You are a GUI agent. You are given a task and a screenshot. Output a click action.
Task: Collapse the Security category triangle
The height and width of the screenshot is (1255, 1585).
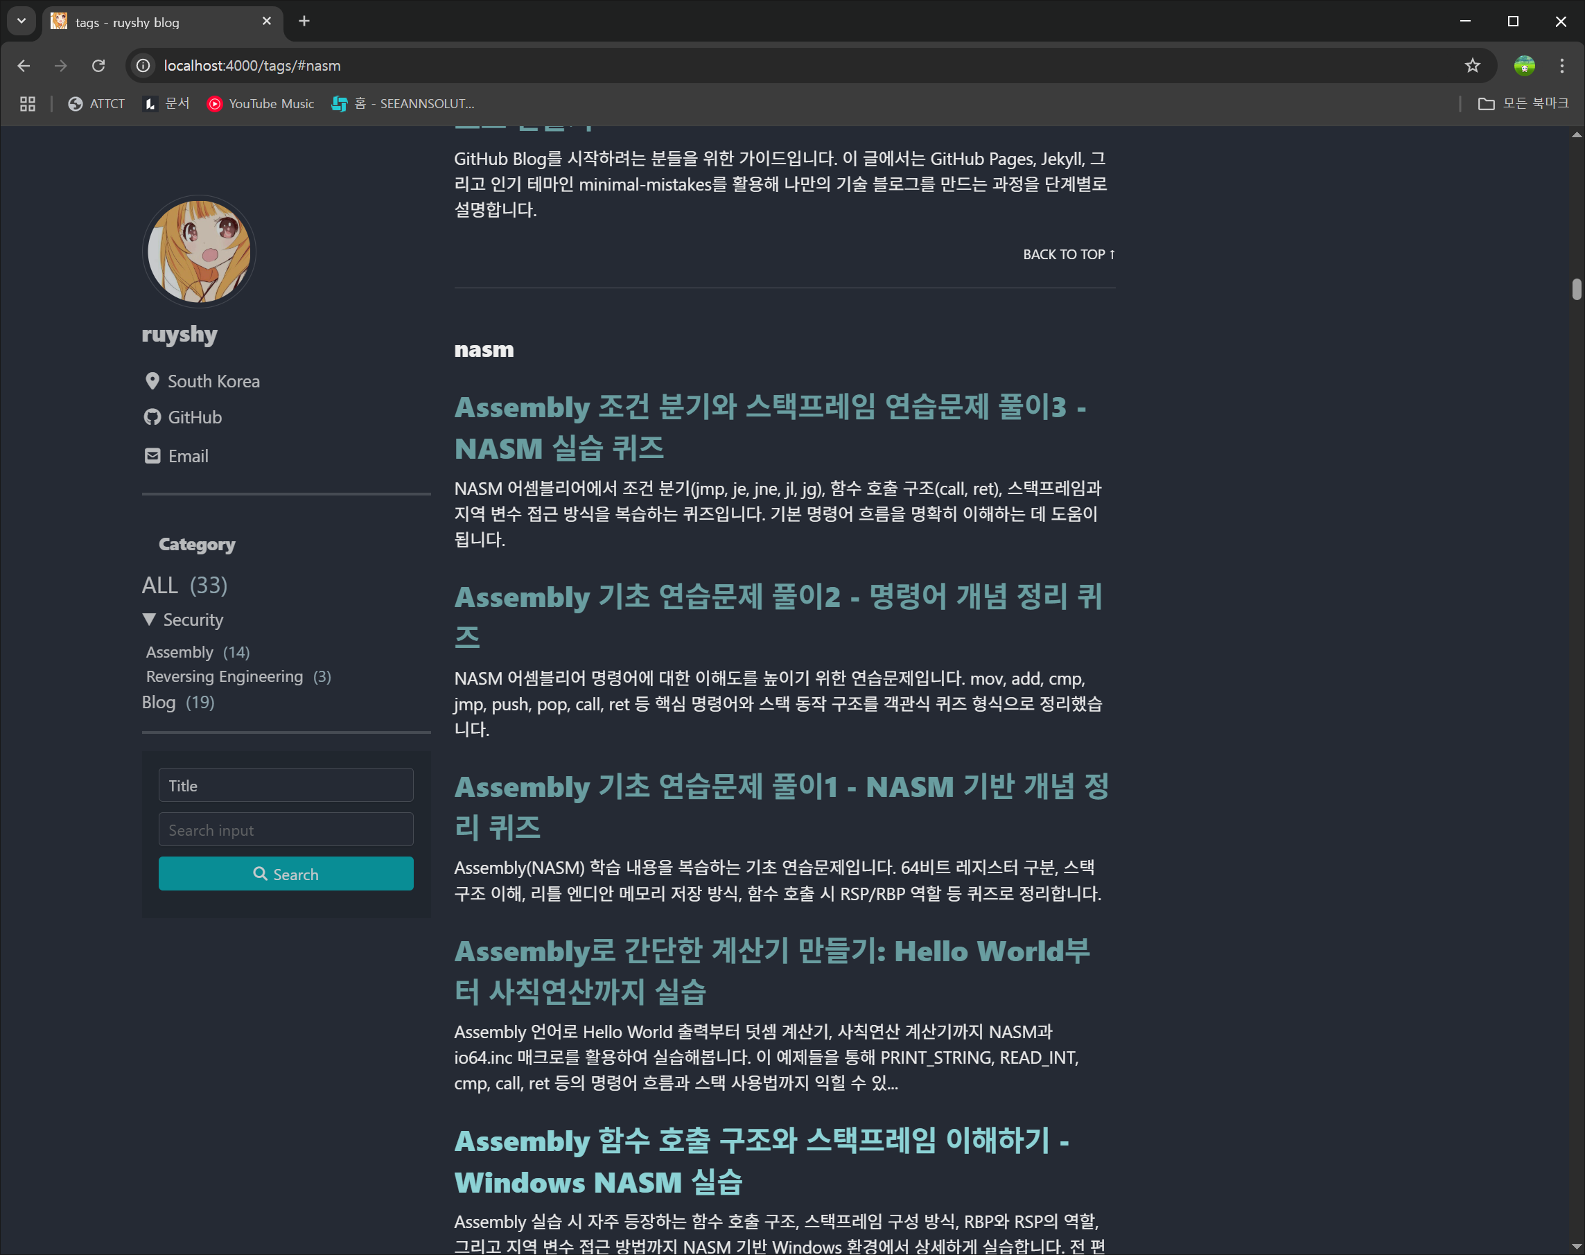coord(149,620)
